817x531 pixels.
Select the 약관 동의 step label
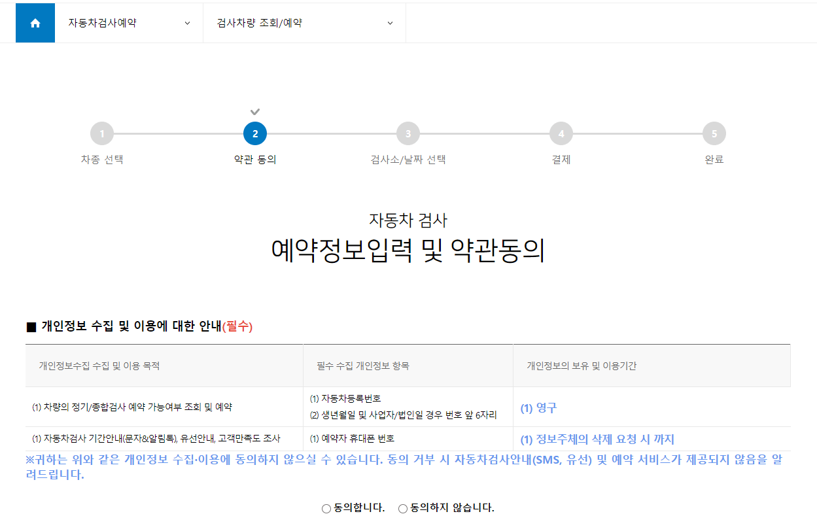(255, 160)
